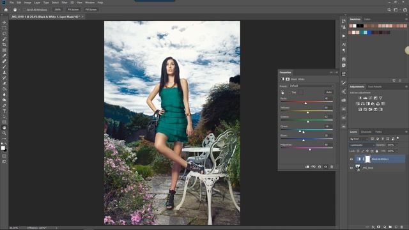Click the Home button
Screen dimensions: 409x230
(x=6, y=10)
